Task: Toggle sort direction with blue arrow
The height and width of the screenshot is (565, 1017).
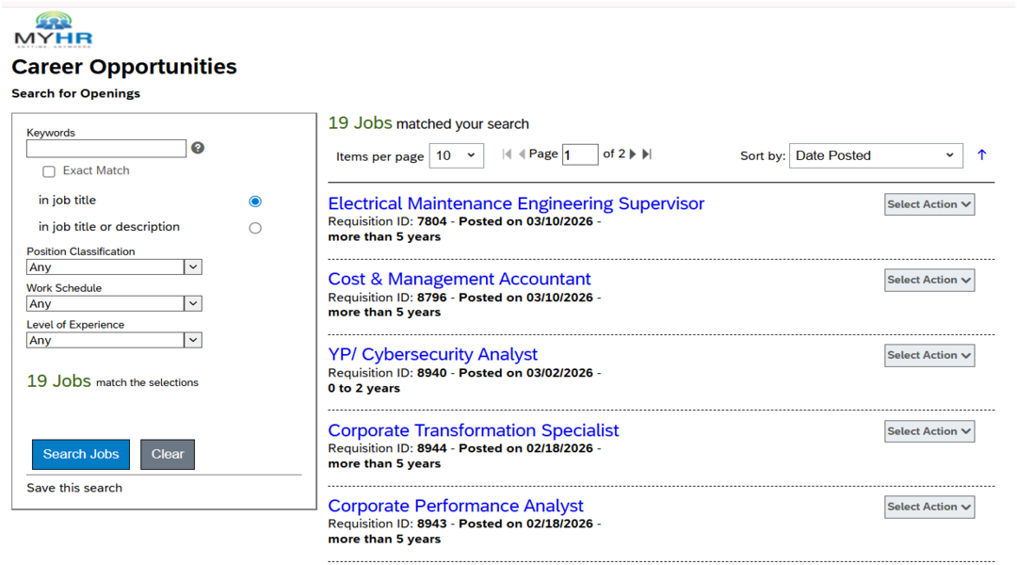Action: point(982,155)
